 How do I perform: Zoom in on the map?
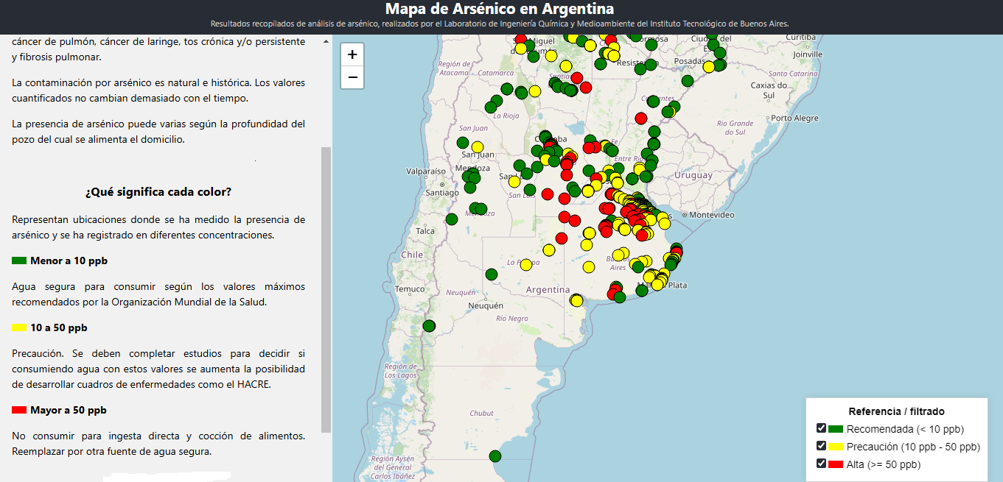352,54
